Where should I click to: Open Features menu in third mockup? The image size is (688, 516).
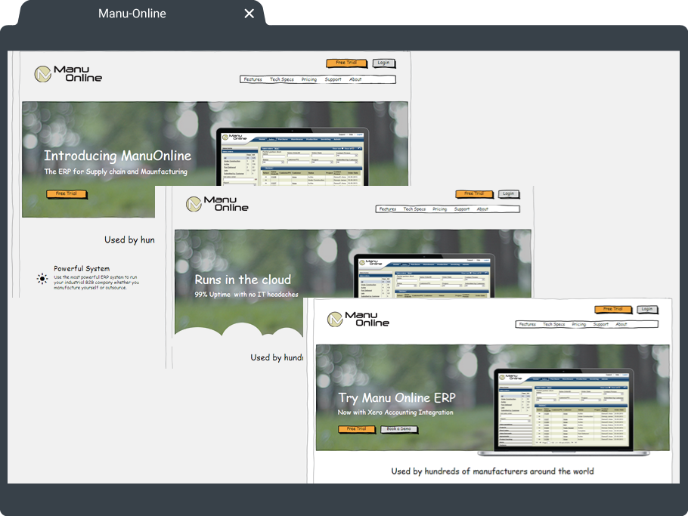point(528,324)
